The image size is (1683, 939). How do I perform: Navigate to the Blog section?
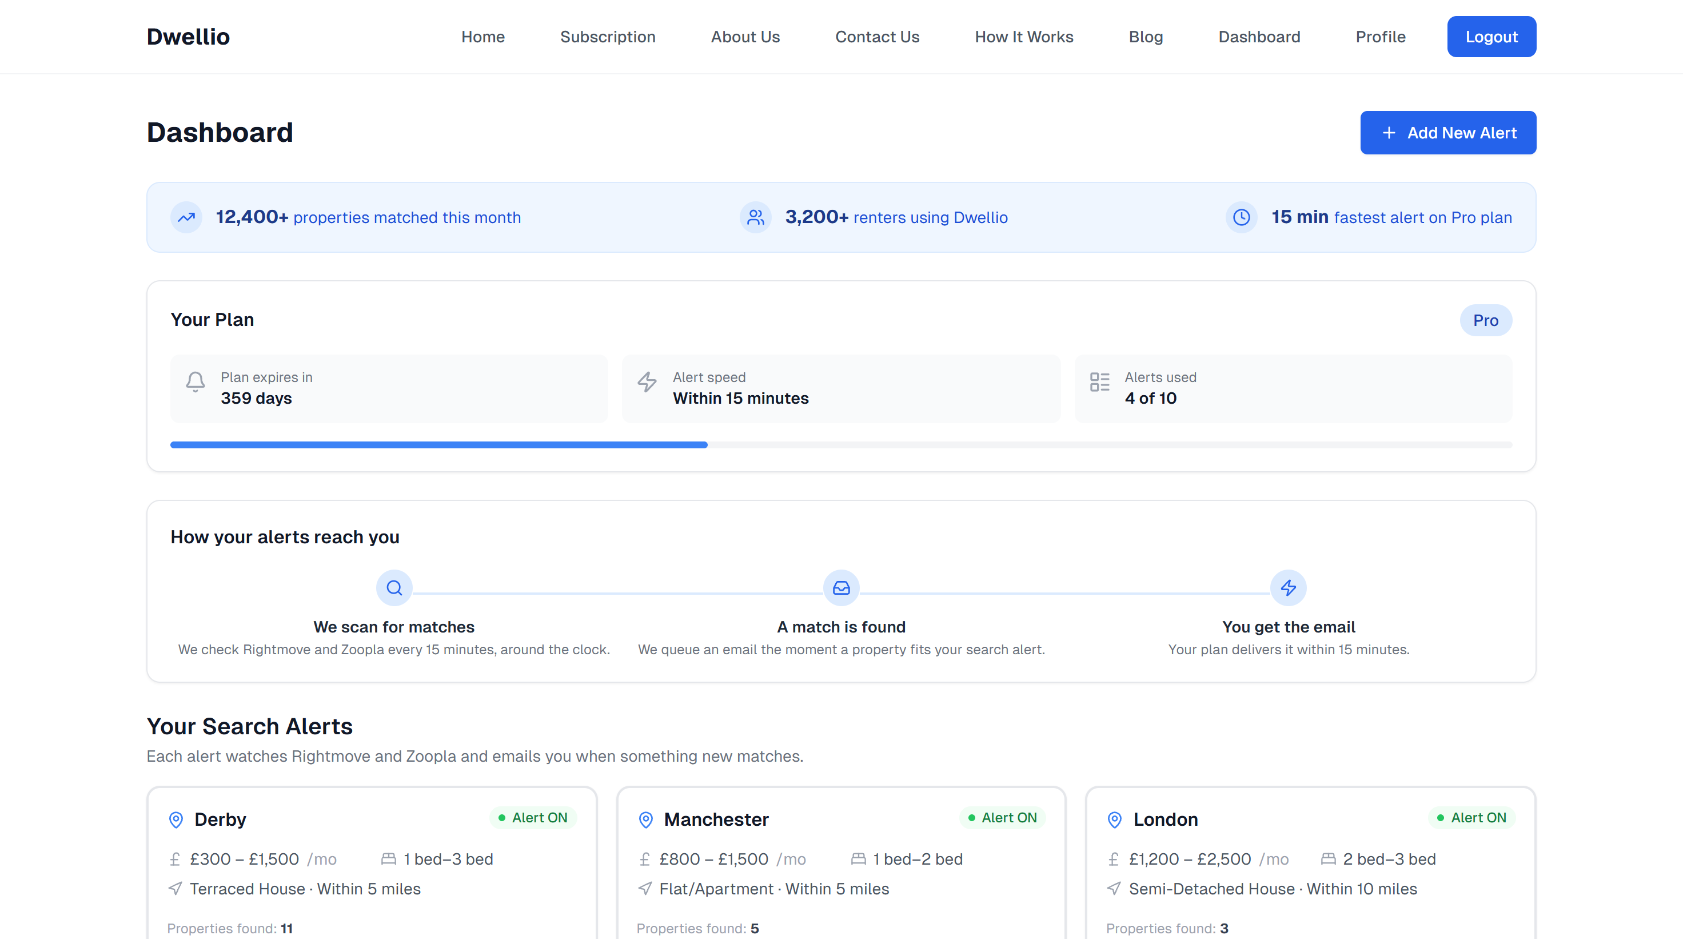1145,37
